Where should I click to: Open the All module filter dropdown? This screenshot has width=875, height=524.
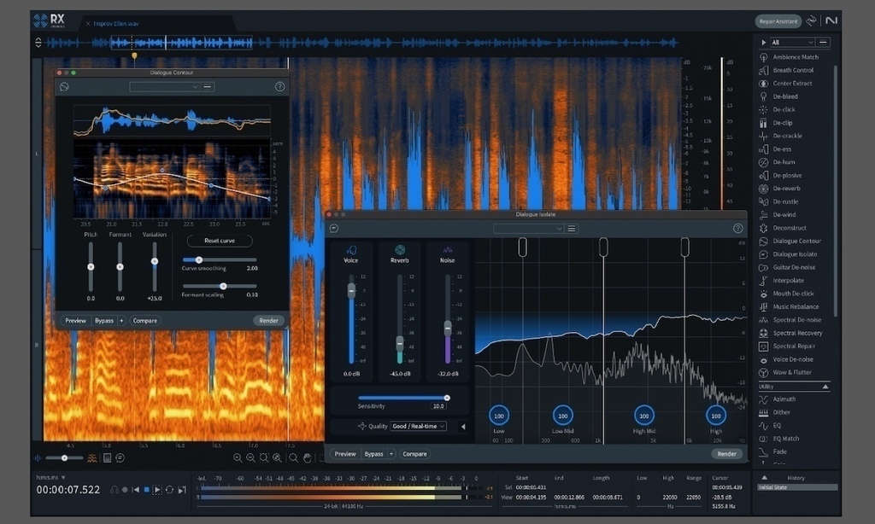pyautogui.click(x=792, y=43)
